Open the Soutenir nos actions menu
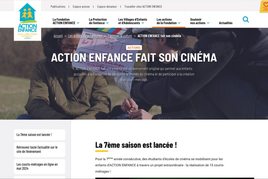268x179 pixels. (198, 21)
